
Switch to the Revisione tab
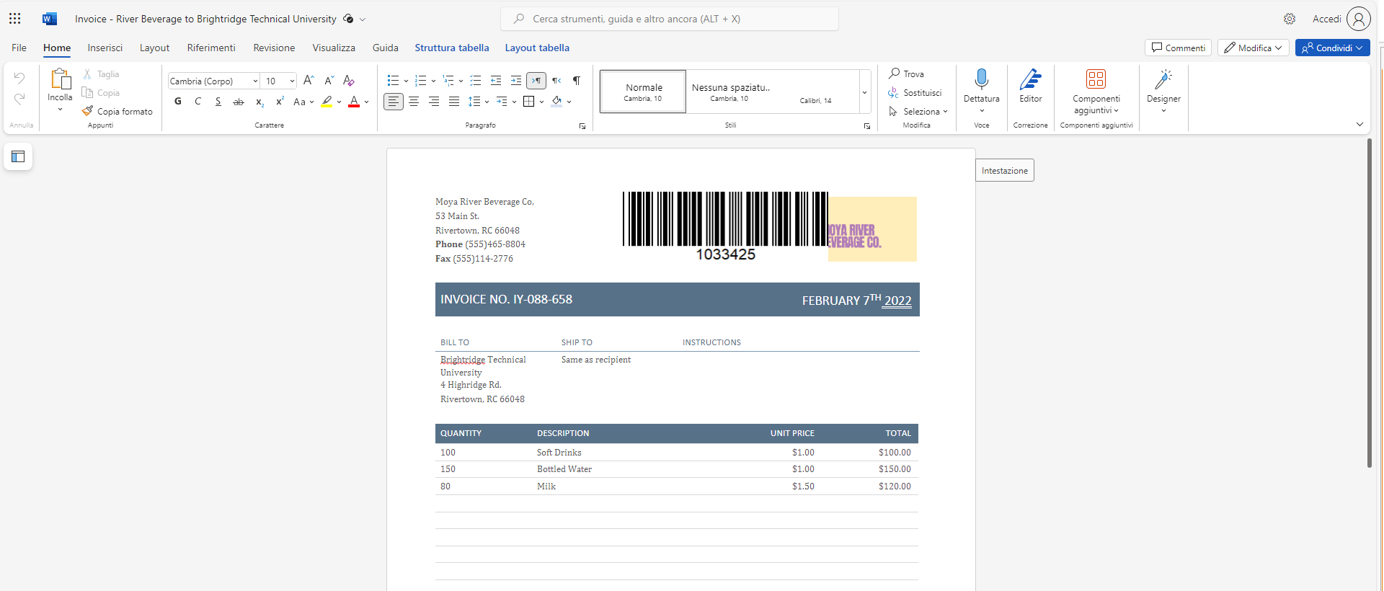click(x=274, y=48)
